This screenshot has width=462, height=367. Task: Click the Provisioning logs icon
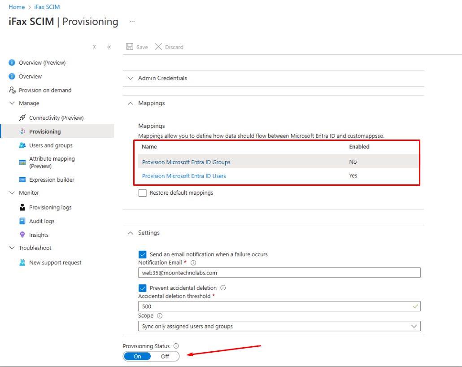22,207
